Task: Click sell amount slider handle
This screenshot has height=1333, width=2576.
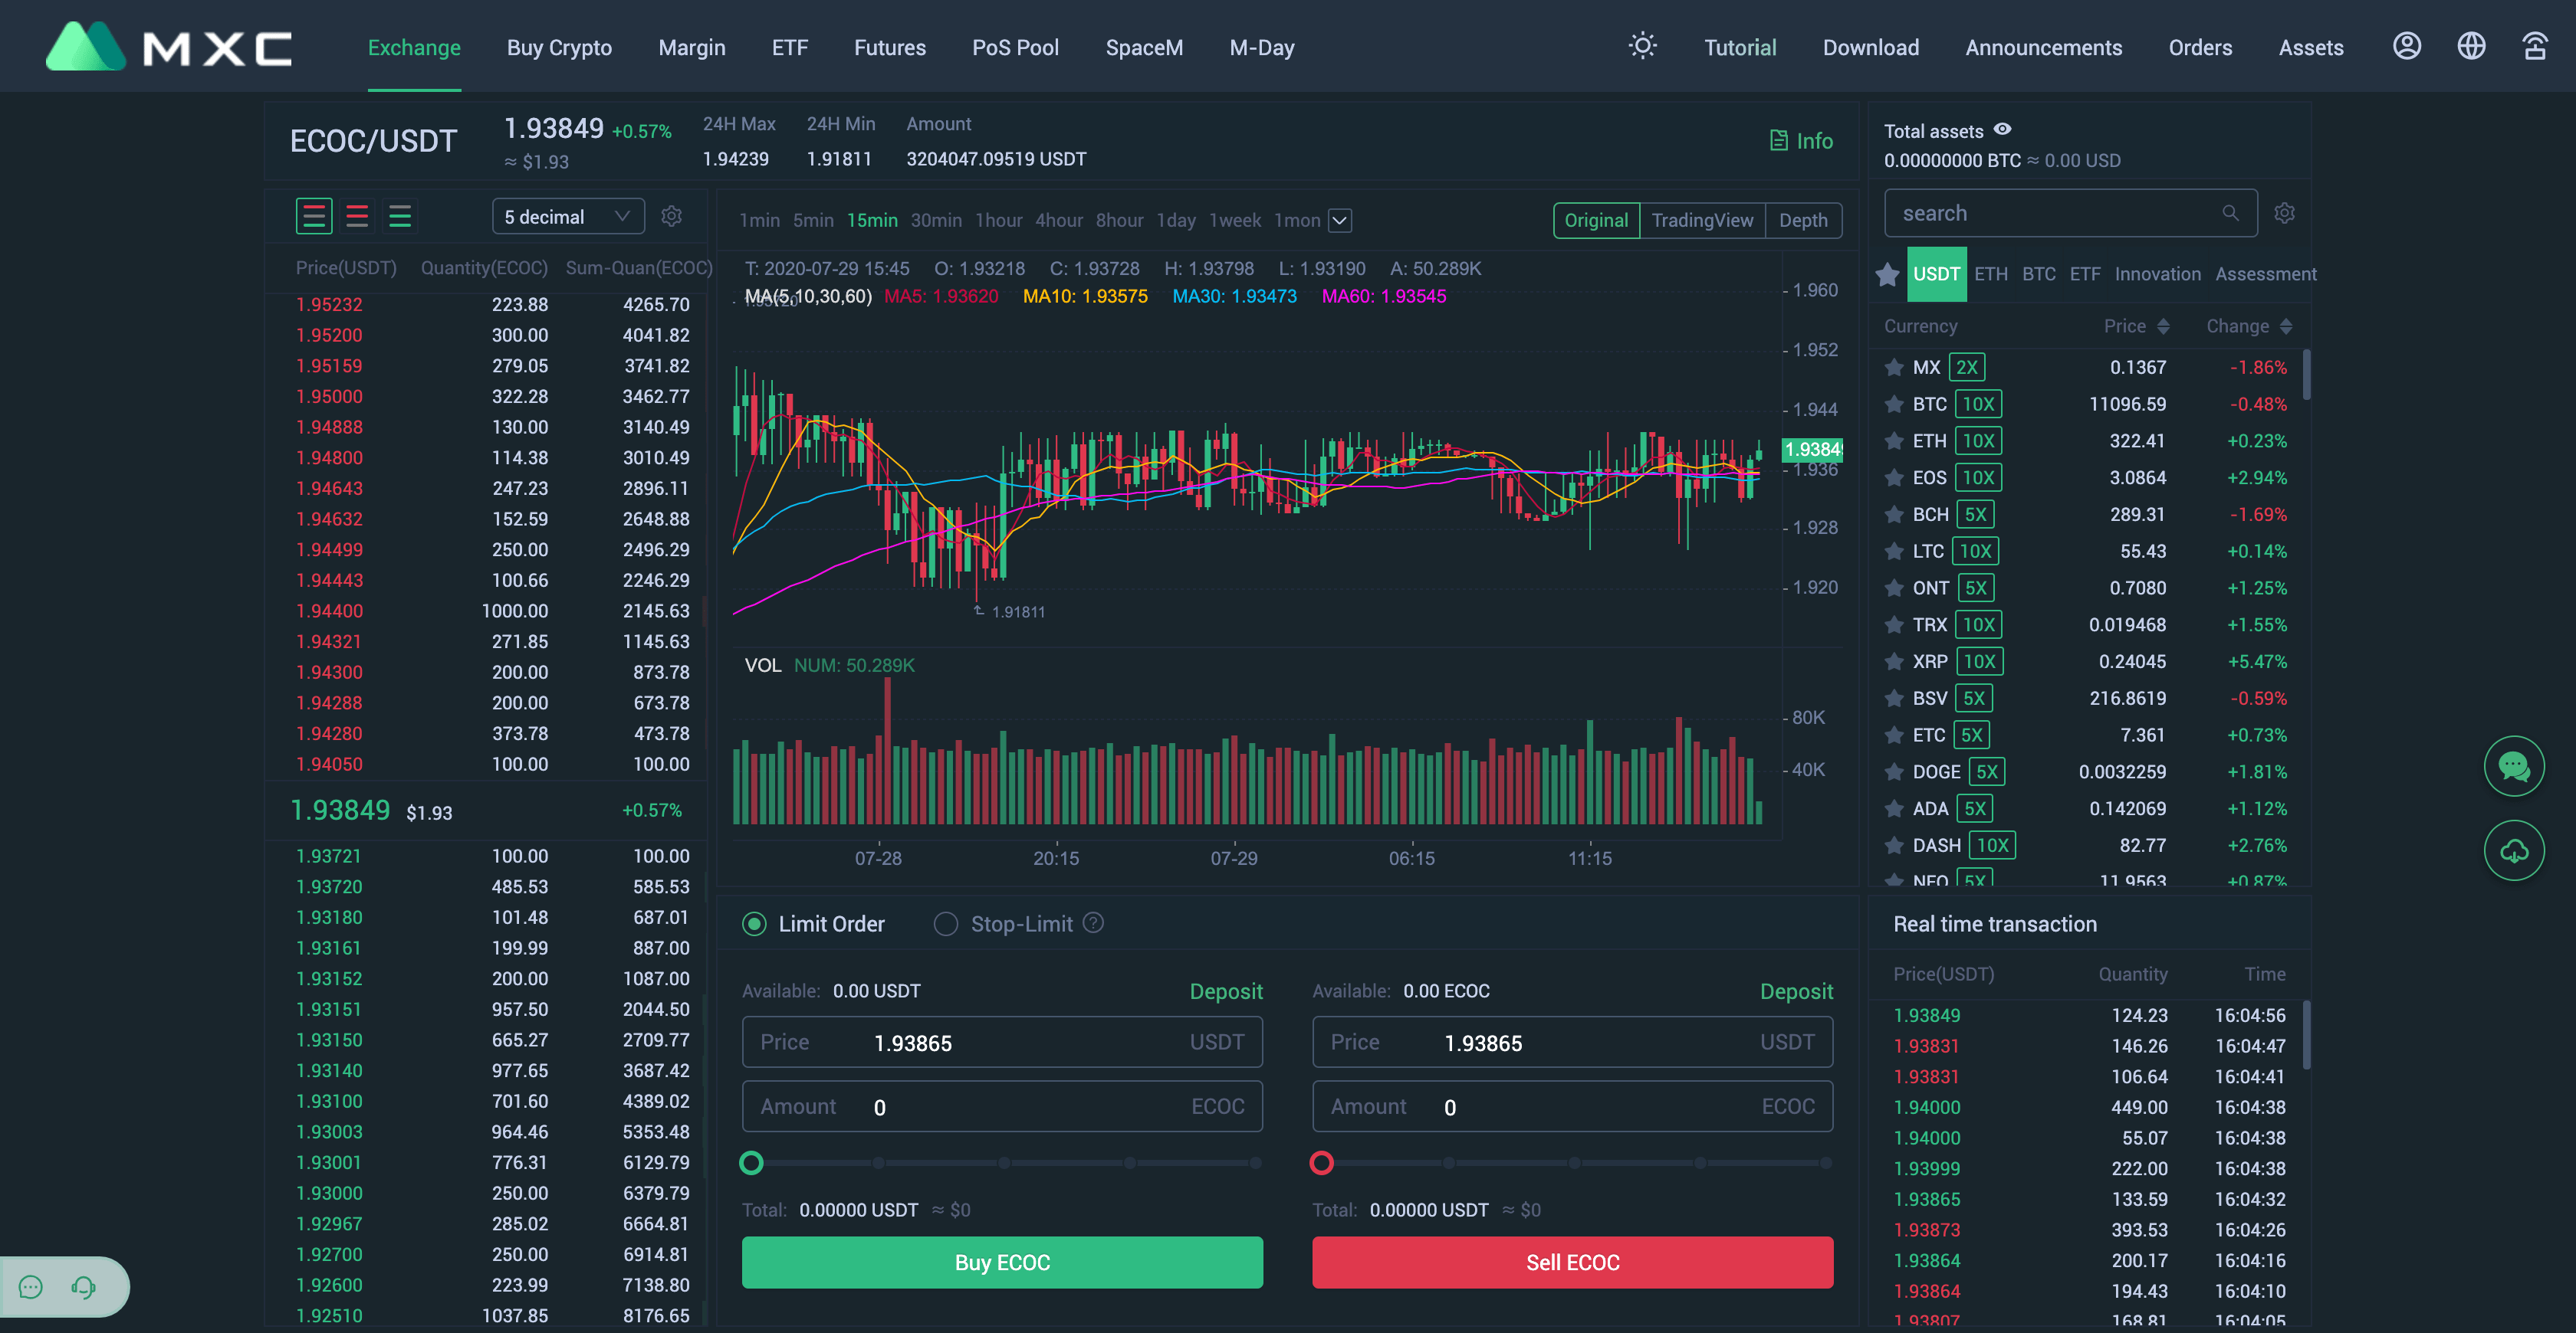Action: pyautogui.click(x=1321, y=1162)
